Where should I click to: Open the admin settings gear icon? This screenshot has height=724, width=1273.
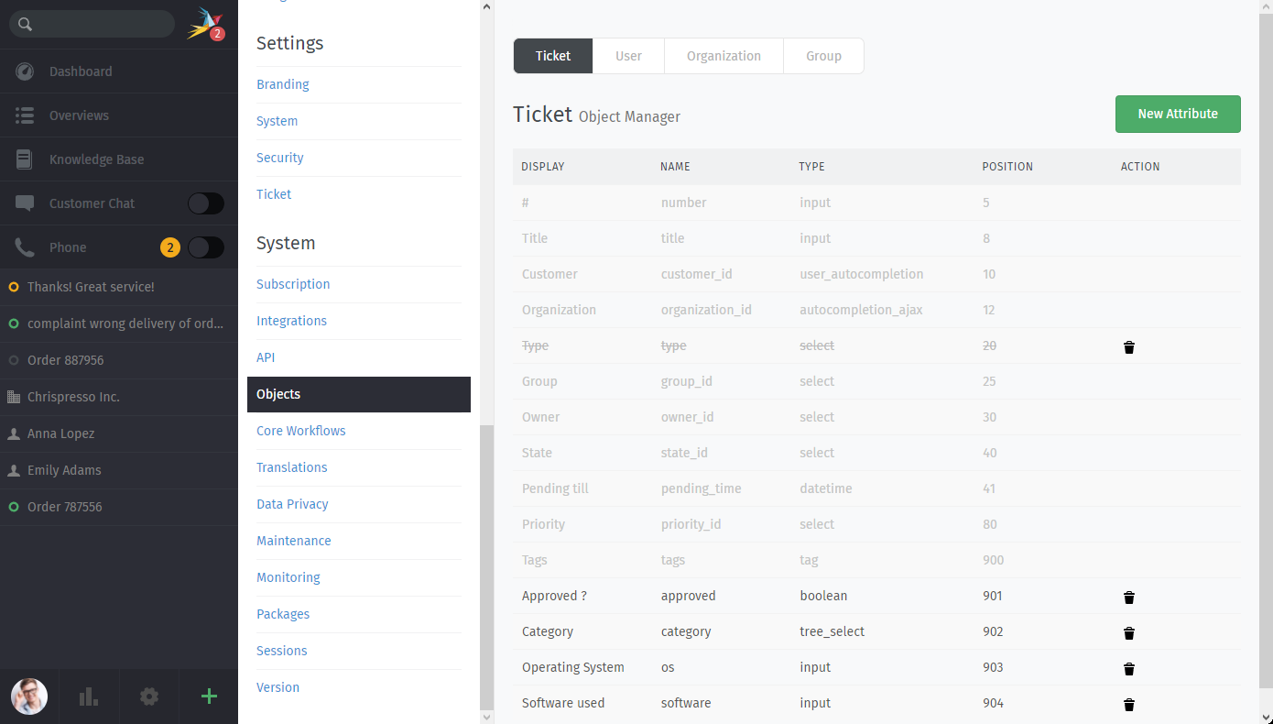click(149, 697)
